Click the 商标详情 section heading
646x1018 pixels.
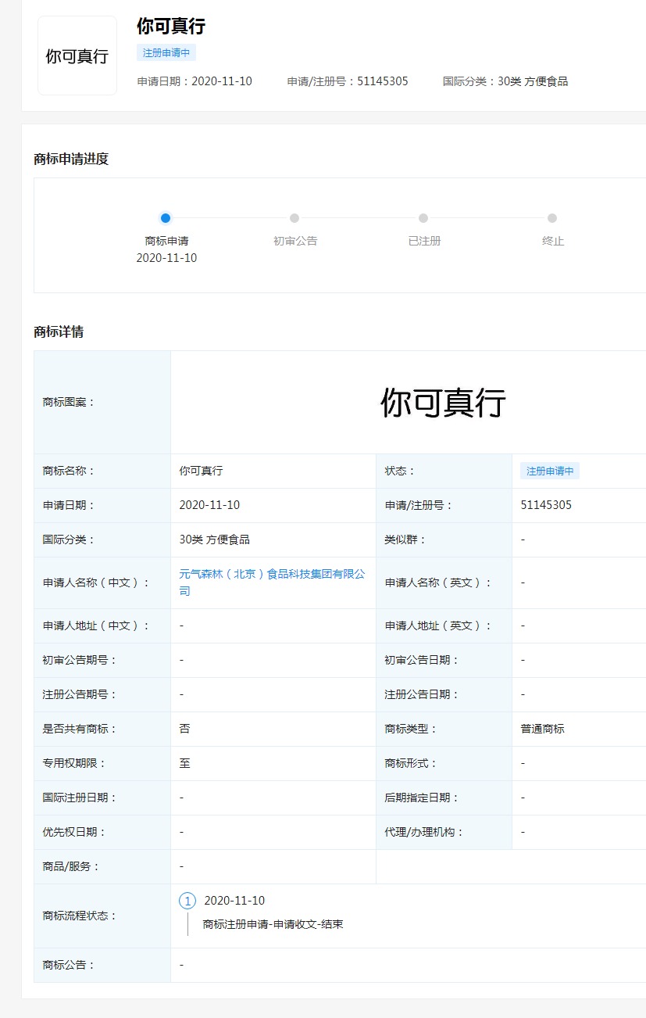pyautogui.click(x=59, y=332)
